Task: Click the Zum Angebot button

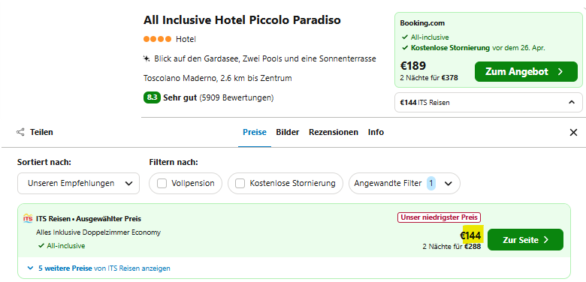Action: (526, 71)
